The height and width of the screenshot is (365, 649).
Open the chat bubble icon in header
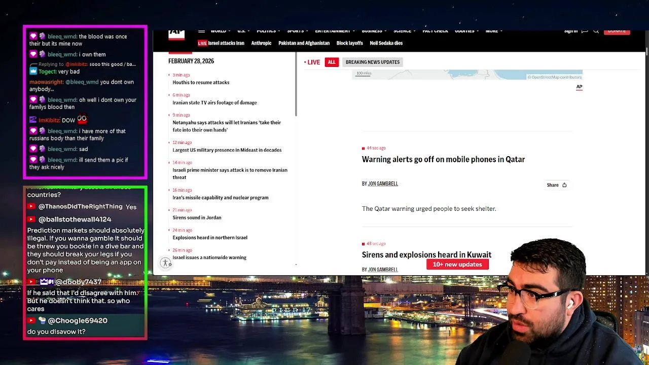pyautogui.click(x=585, y=31)
